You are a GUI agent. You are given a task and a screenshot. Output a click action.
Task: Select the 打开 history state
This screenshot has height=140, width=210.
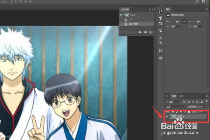[136, 20]
